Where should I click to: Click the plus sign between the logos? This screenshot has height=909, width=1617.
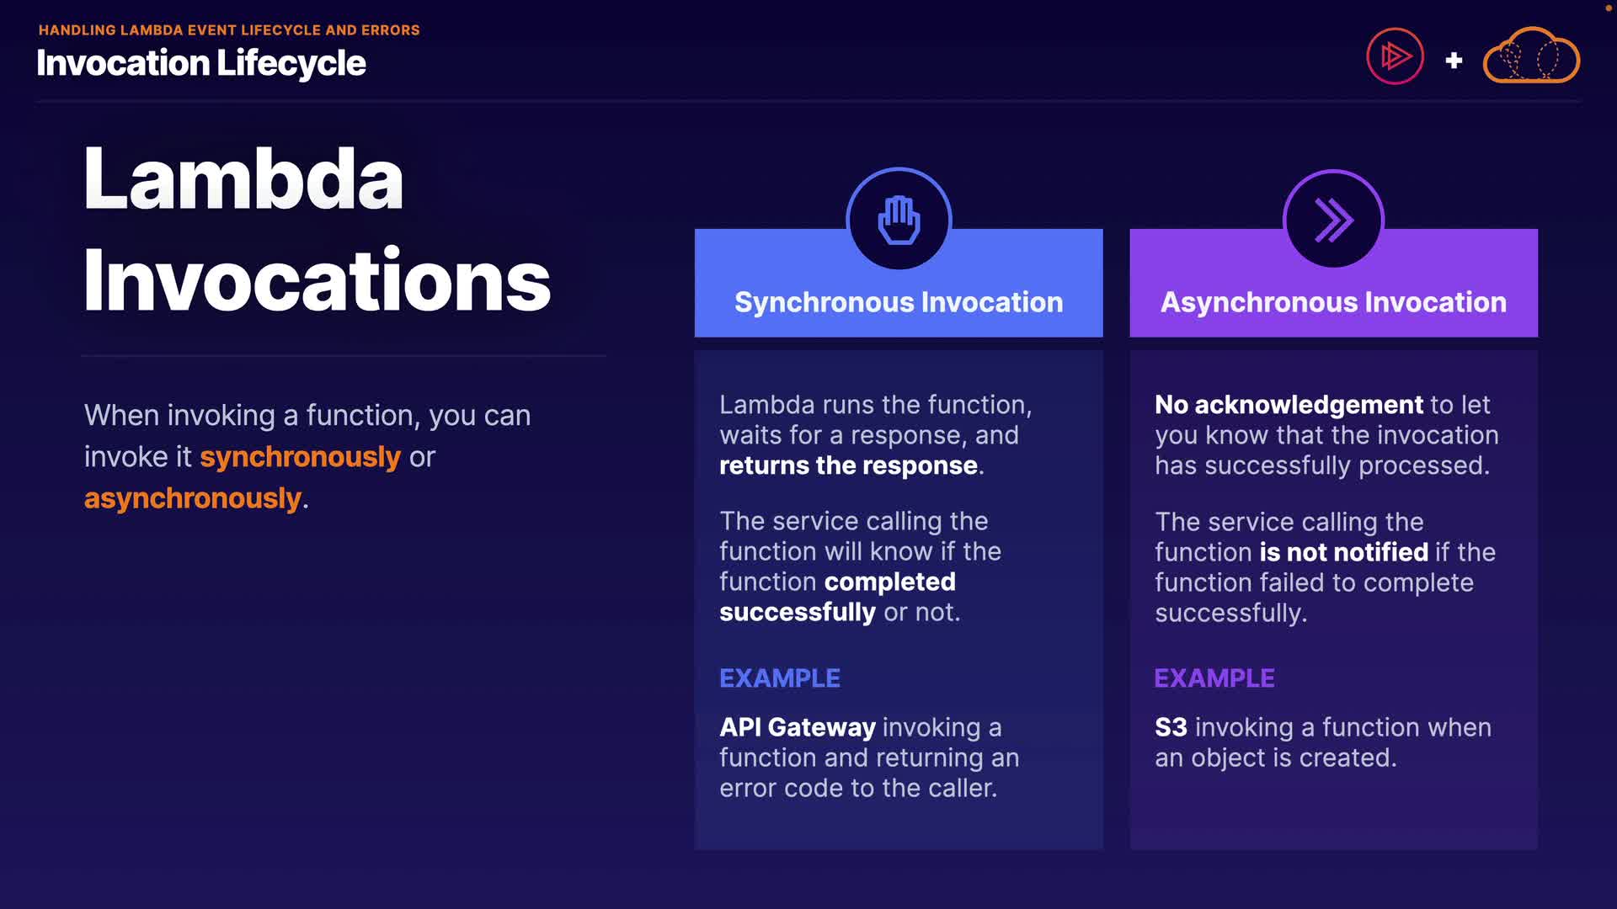click(x=1454, y=61)
